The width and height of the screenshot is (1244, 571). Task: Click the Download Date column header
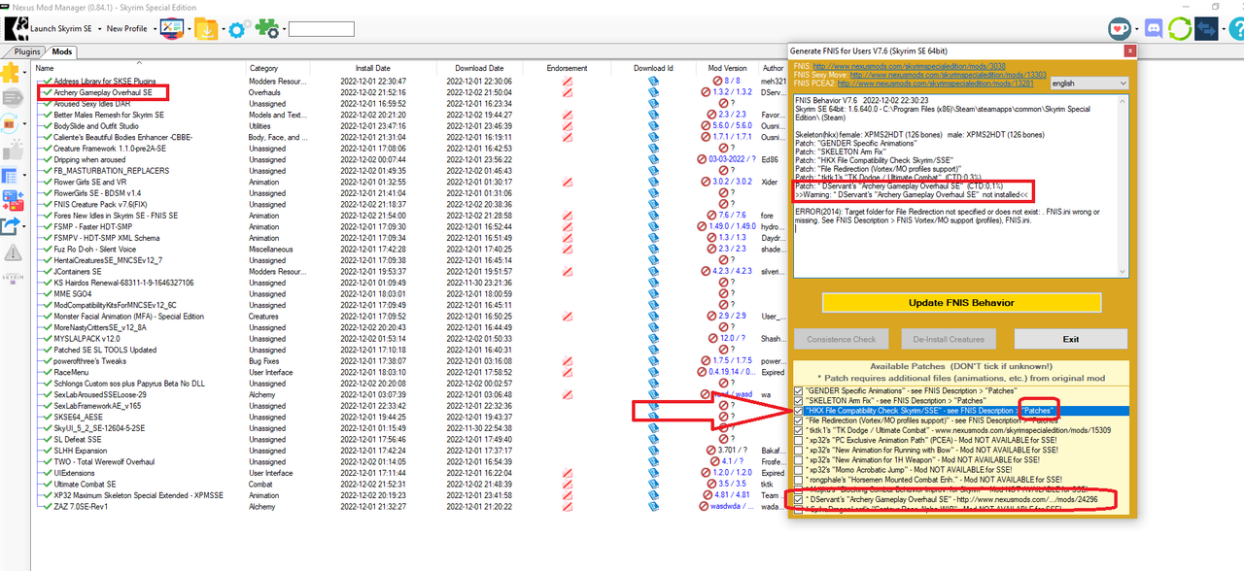coord(479,68)
